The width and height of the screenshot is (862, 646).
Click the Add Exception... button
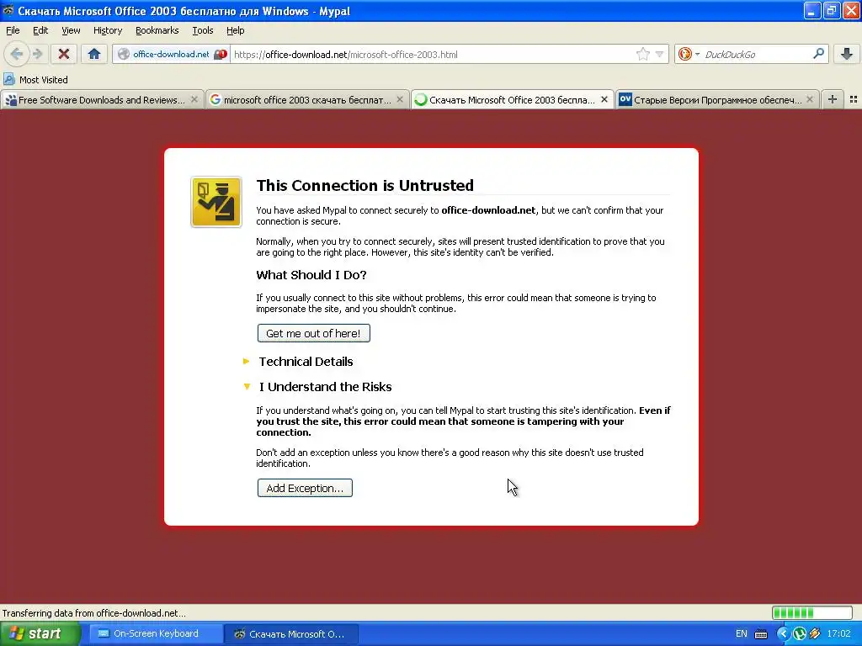pyautogui.click(x=305, y=488)
